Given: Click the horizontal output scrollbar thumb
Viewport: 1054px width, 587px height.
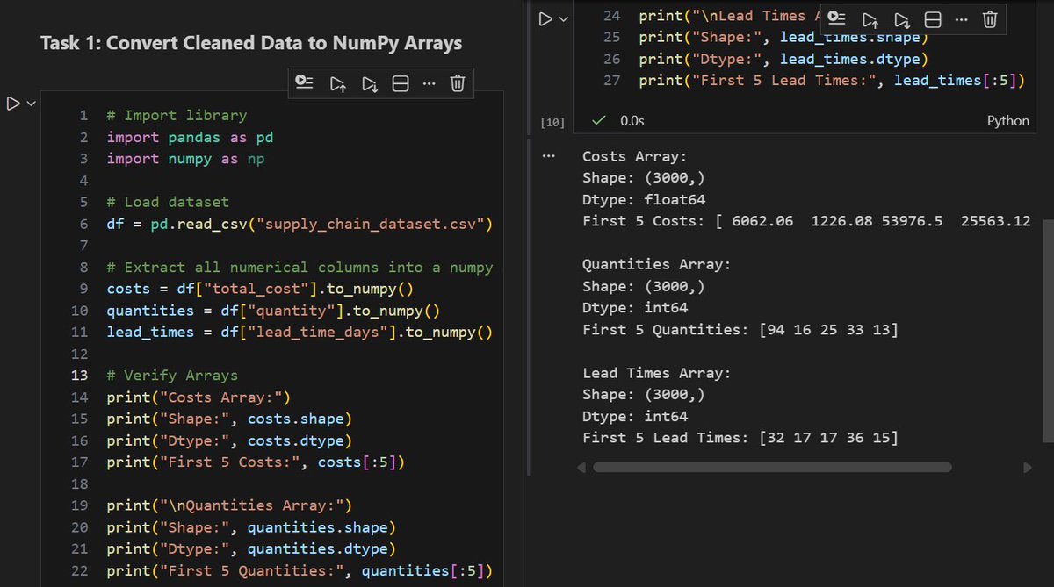Looking at the screenshot, I should click(x=772, y=468).
